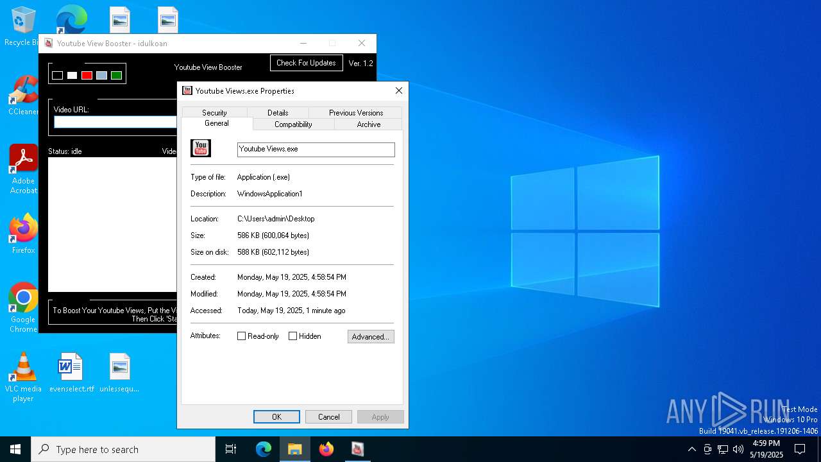This screenshot has height=462, width=821.
Task: Pick the light blue theme color swatch
Action: tap(101, 75)
